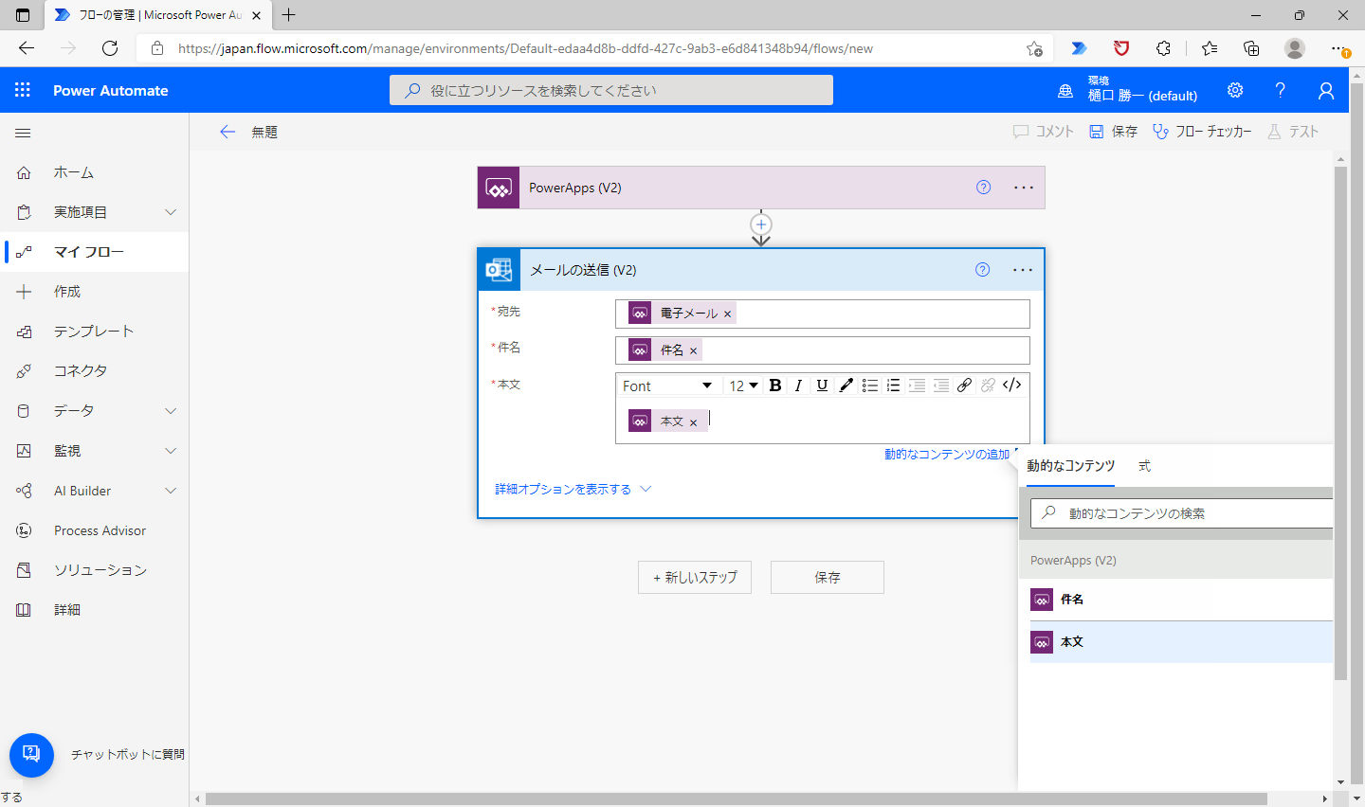Switch to HTML code view
1365x807 pixels.
1011,386
